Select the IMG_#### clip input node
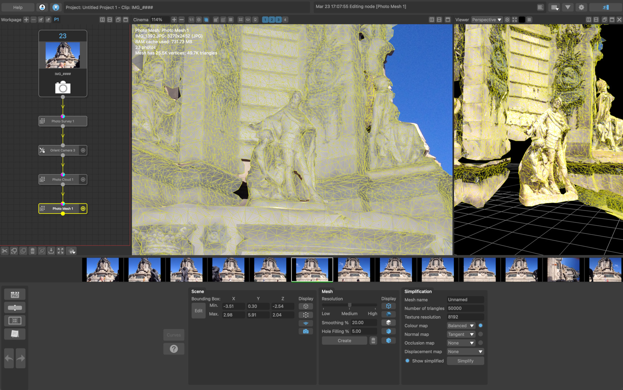This screenshot has height=390, width=623. pyautogui.click(x=63, y=63)
